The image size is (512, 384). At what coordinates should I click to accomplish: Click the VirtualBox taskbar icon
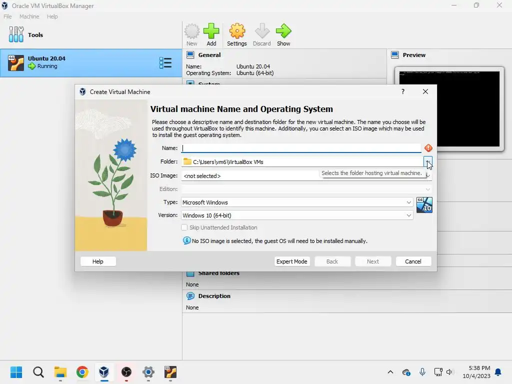[104, 372]
